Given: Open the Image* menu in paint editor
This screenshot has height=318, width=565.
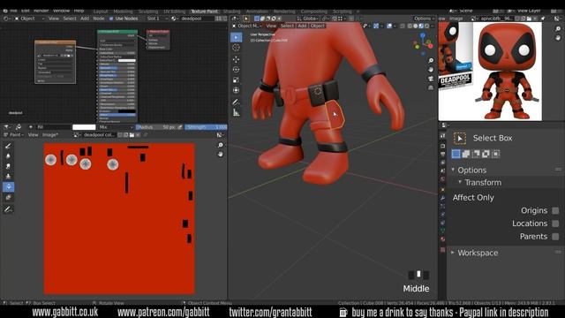Looking at the screenshot, I should pyautogui.click(x=50, y=135).
